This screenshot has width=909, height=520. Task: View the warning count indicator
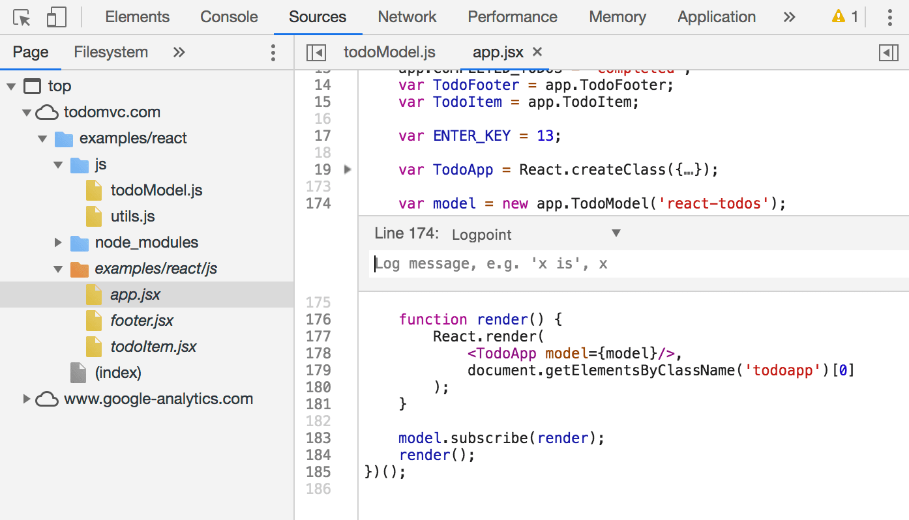844,16
